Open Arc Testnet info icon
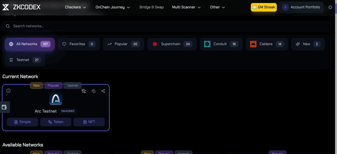Viewport: 337px width, 154px height. [8, 91]
